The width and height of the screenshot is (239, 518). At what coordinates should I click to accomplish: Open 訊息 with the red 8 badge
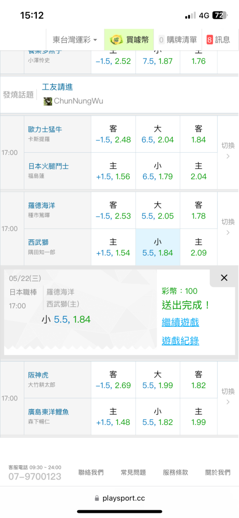(218, 40)
